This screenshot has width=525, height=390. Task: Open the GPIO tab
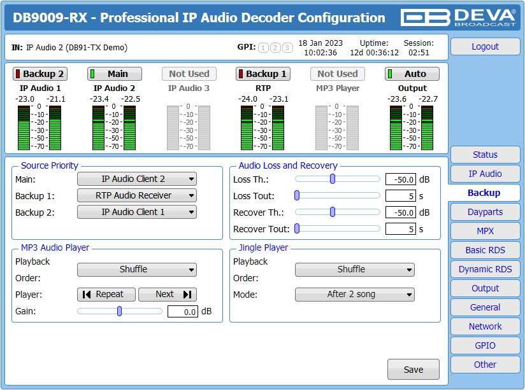(x=485, y=345)
